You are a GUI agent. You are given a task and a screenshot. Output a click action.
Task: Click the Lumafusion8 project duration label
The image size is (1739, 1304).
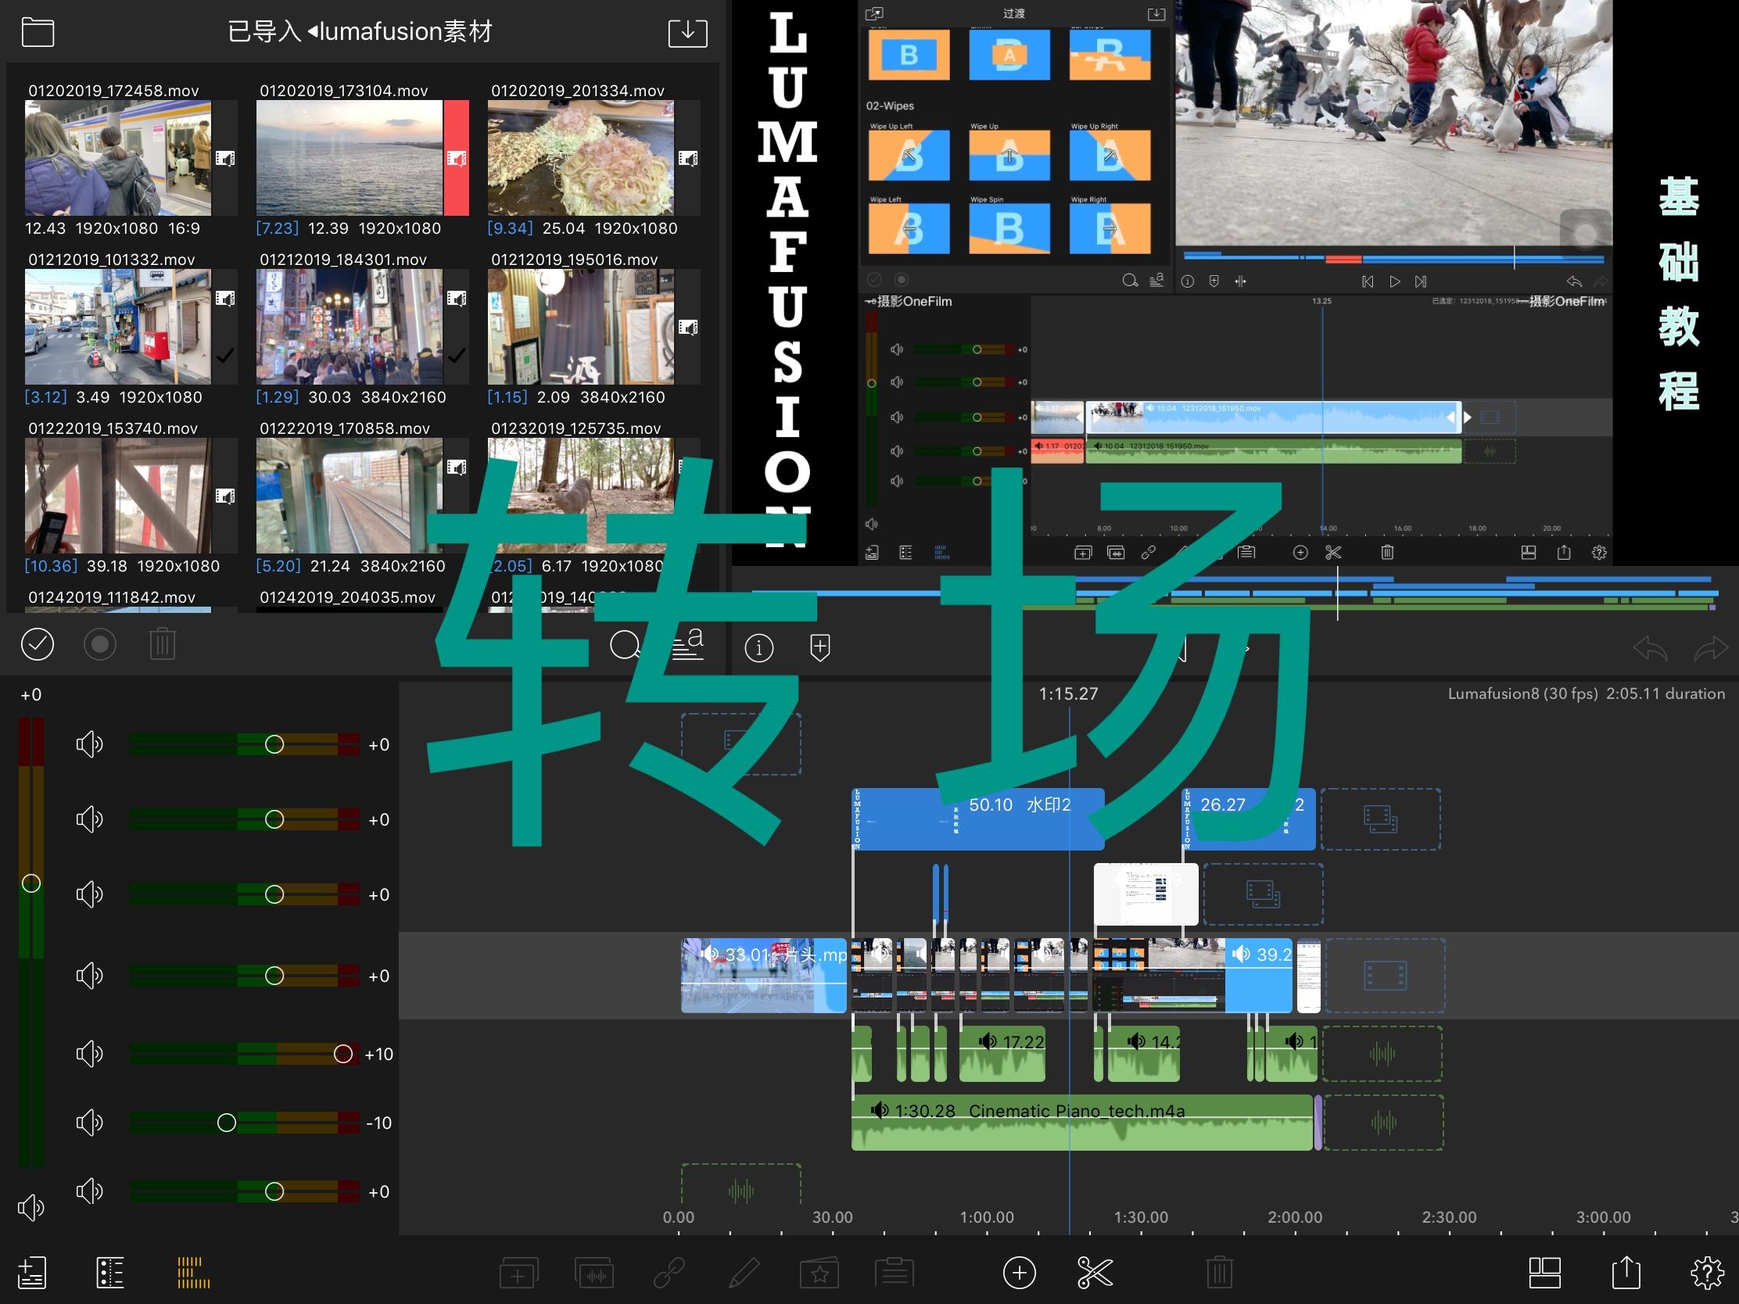[1587, 693]
